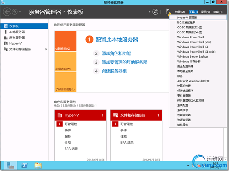
Task: Click the forward navigation arrow
Action: click(15, 12)
